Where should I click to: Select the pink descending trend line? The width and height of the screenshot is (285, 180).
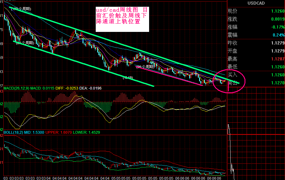(x=169, y=76)
